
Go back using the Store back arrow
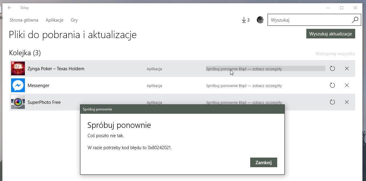tap(10, 8)
